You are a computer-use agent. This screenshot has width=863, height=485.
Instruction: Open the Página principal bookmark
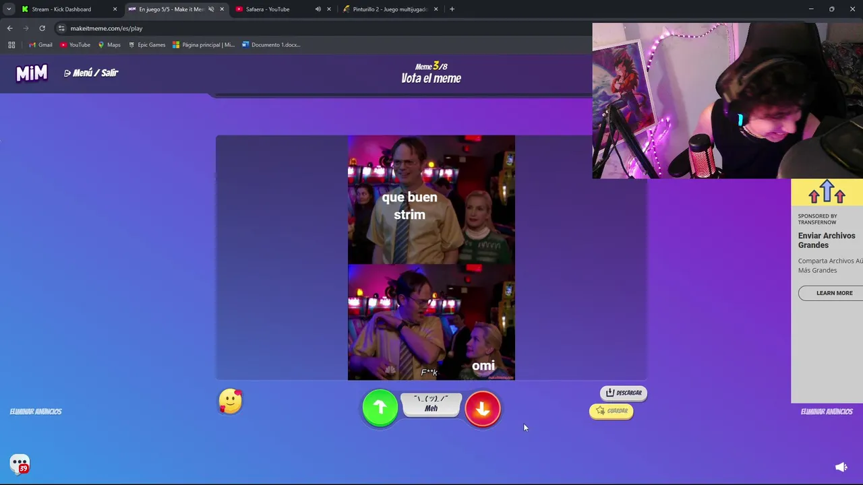click(203, 45)
